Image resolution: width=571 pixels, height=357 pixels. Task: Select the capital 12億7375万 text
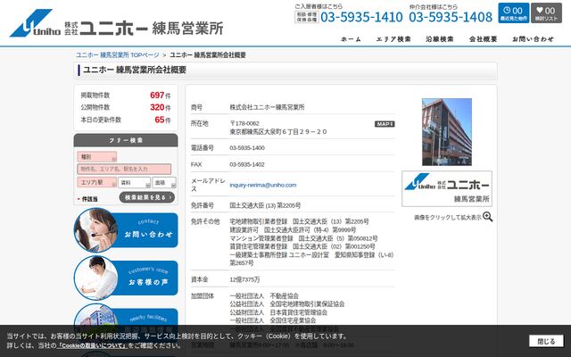click(x=244, y=279)
